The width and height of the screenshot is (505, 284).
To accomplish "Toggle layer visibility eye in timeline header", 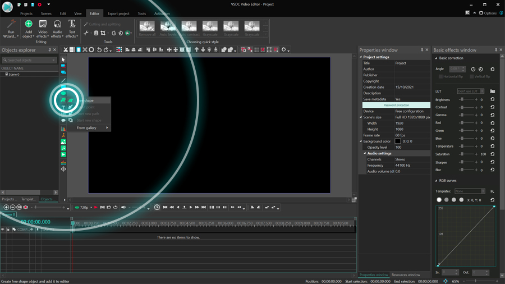I will click(x=3, y=229).
